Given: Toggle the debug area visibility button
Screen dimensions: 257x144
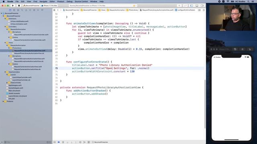Looking at the screenshot, I should coord(197,6).
